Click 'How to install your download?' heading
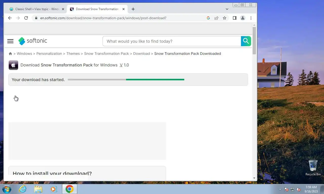This screenshot has width=324, height=194. 52,173
